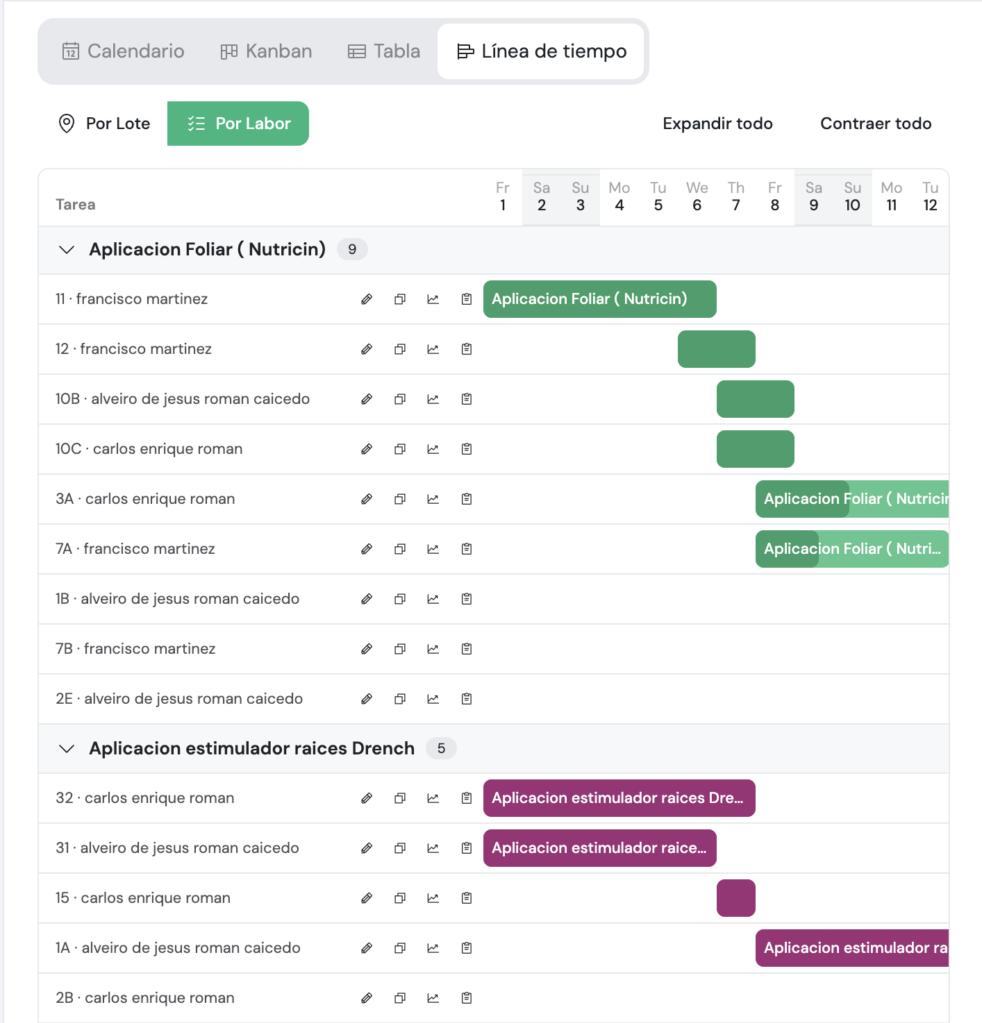Click Tarea column header
The height and width of the screenshot is (1023, 982).
click(x=76, y=205)
